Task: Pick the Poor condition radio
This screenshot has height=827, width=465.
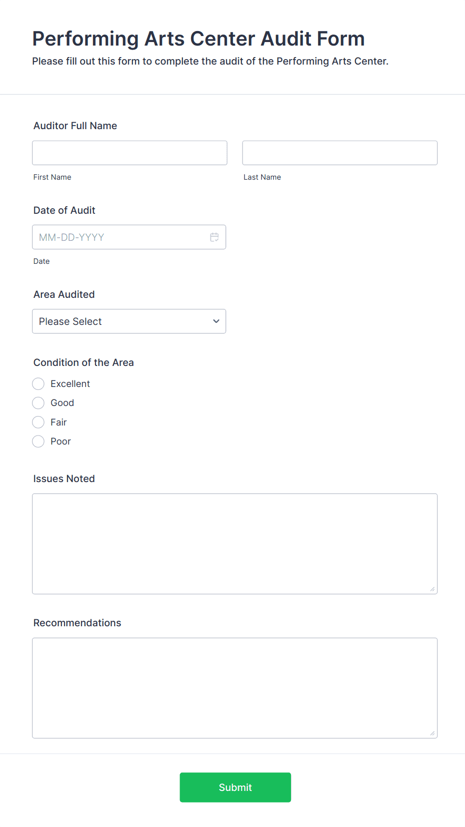Action: (x=38, y=442)
